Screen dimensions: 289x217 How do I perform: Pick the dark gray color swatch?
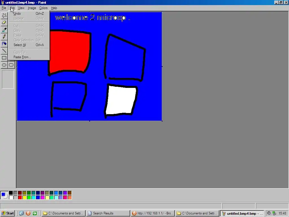(x=16, y=193)
